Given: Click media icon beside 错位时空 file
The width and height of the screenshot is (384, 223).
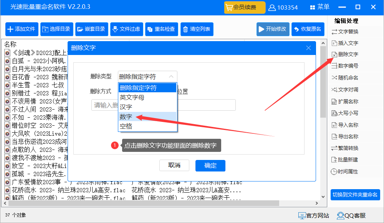Looking at the screenshot, I should [x=8, y=126].
